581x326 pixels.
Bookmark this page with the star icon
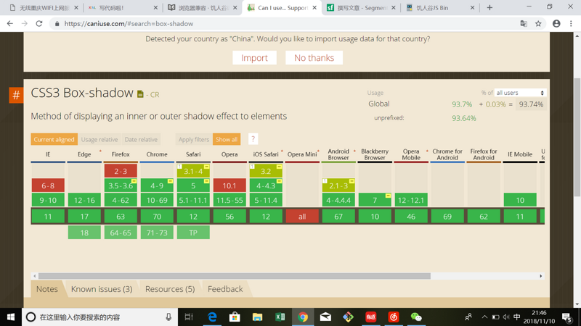[x=538, y=24]
